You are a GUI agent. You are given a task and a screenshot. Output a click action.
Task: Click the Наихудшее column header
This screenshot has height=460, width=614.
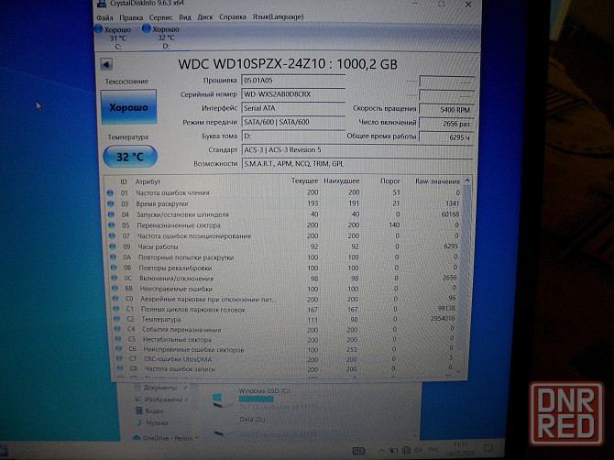tap(342, 181)
